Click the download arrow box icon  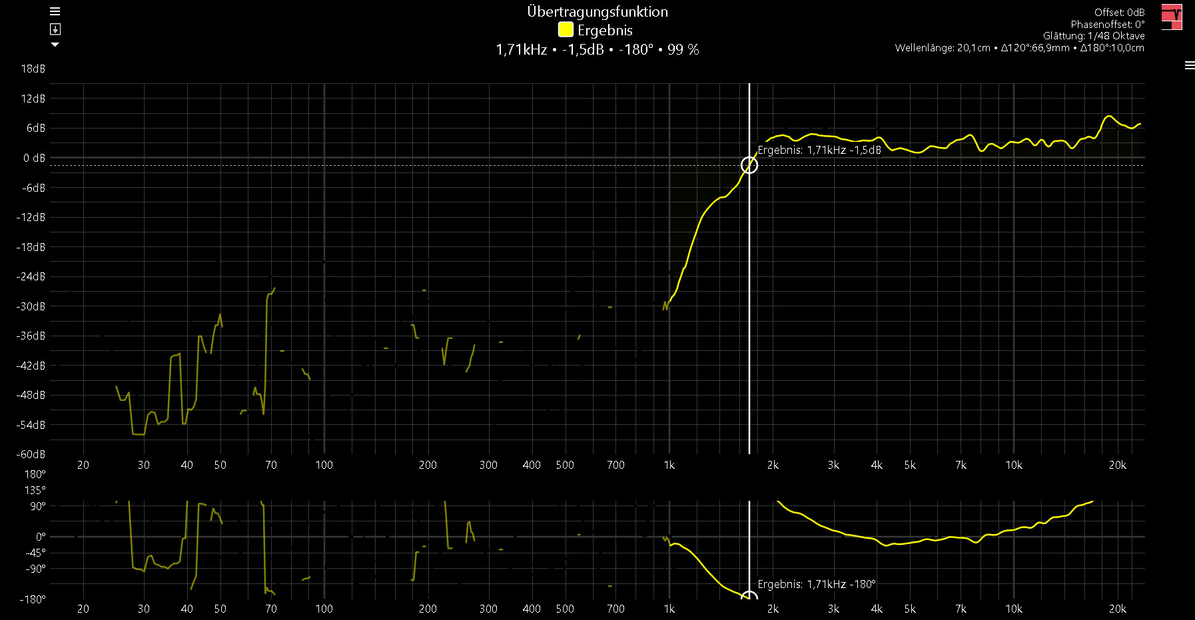pos(55,29)
